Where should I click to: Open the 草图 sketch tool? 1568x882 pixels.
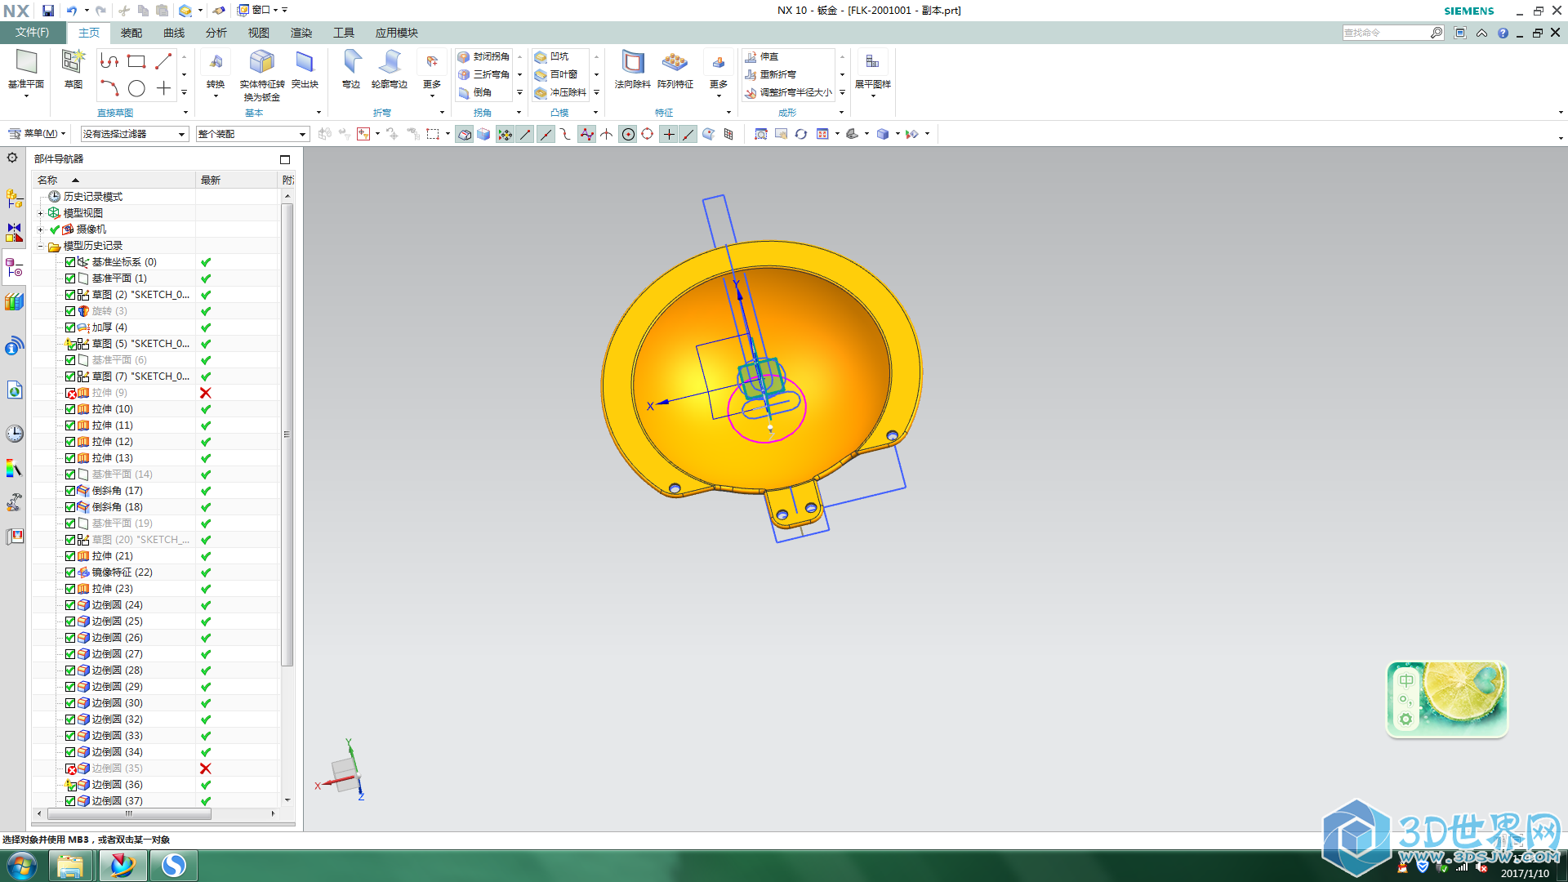73,69
